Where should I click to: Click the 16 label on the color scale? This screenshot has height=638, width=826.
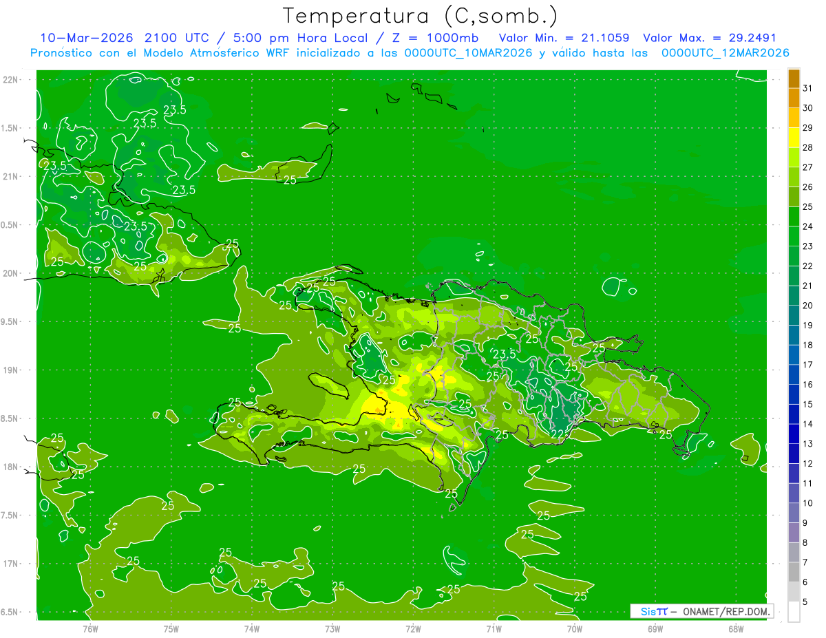pos(808,385)
